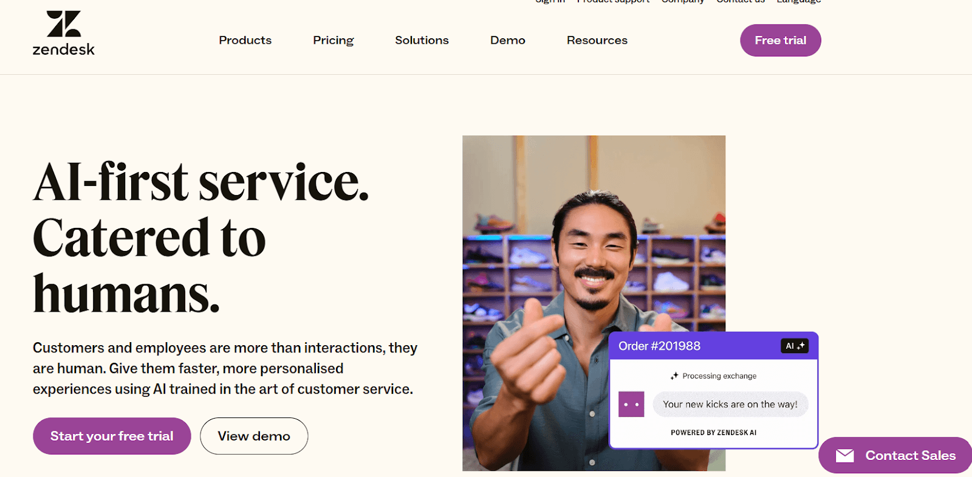Go to the Pricing page
972x477 pixels.
334,40
